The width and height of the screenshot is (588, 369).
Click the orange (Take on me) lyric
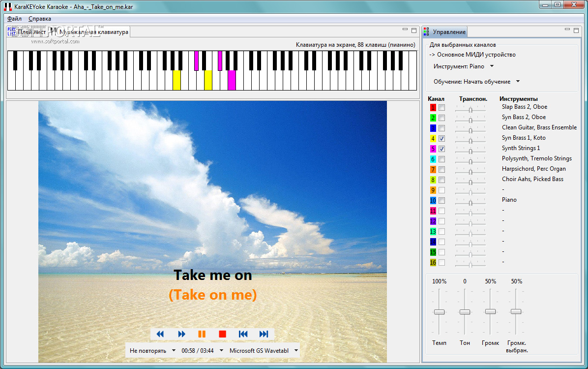pos(212,295)
